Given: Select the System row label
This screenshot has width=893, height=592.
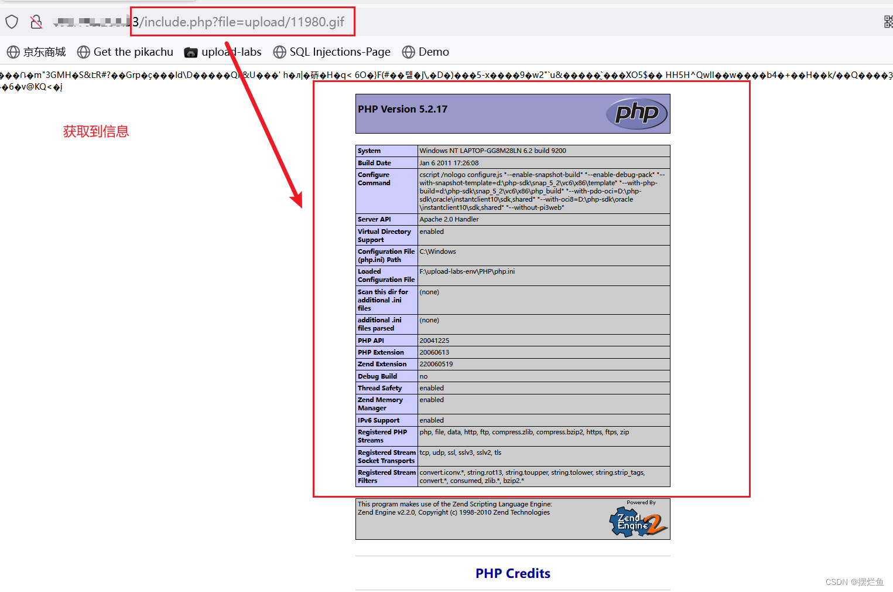Looking at the screenshot, I should tap(369, 151).
